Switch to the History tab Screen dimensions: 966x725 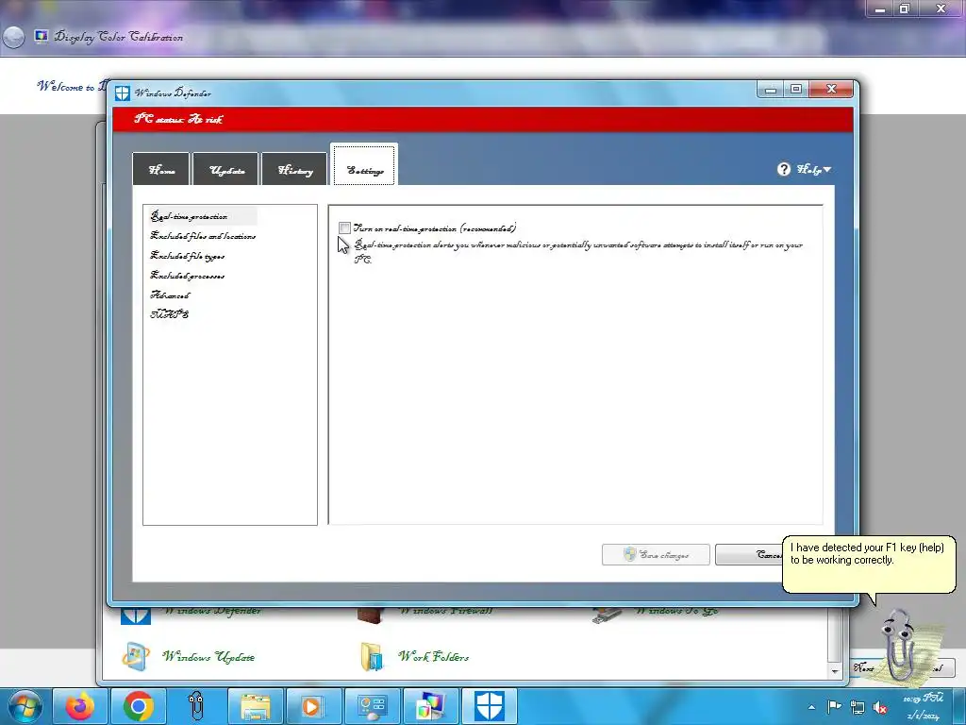(294, 169)
